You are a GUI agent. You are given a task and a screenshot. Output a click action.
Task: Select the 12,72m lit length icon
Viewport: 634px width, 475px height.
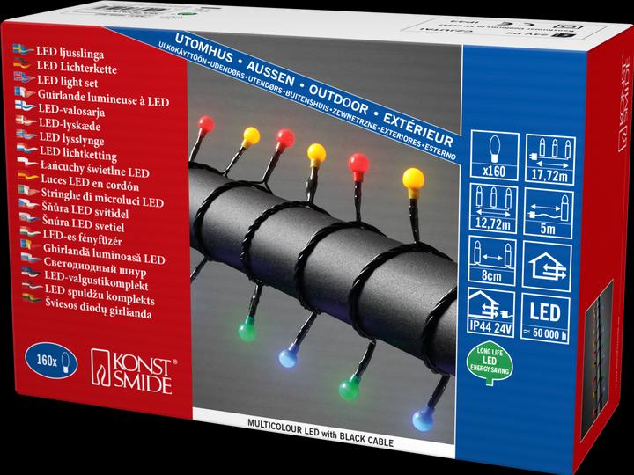pyautogui.click(x=493, y=208)
